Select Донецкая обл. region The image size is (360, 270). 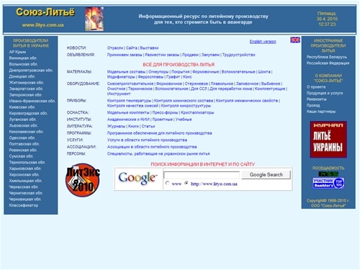tap(22, 76)
